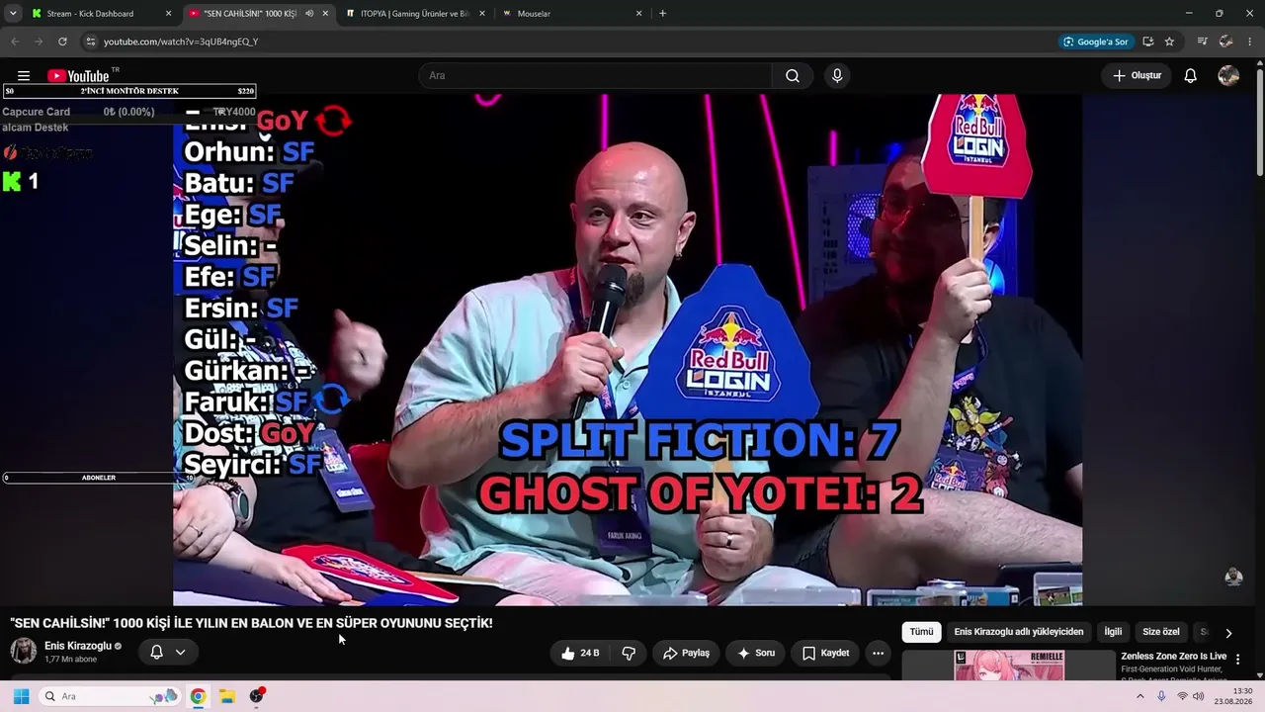
Task: Open Chrome's three-dot menu
Action: pyautogui.click(x=1250, y=42)
